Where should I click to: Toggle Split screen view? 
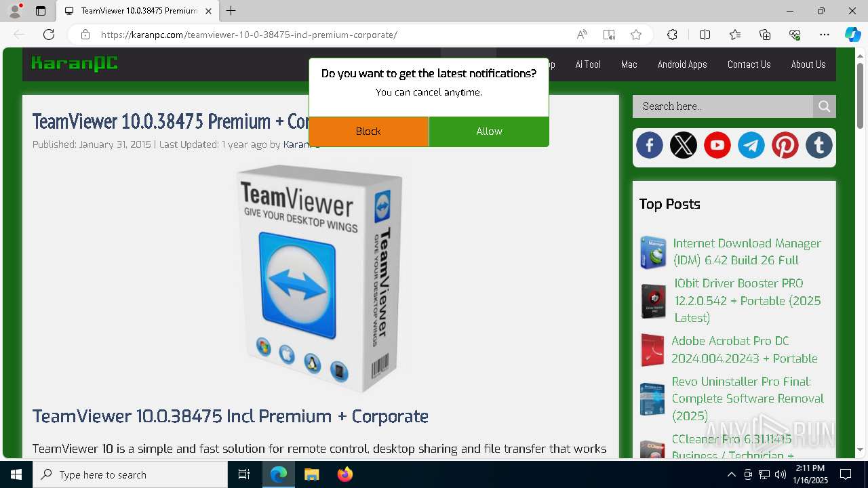point(705,35)
